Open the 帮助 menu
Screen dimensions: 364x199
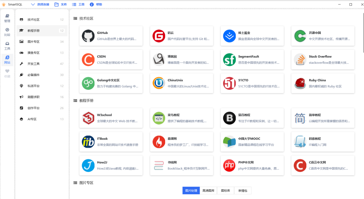[96, 4]
